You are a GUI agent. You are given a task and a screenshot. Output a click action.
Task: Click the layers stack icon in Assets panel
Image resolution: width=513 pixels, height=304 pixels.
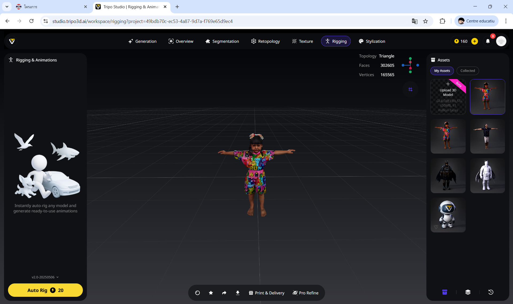[468, 292]
